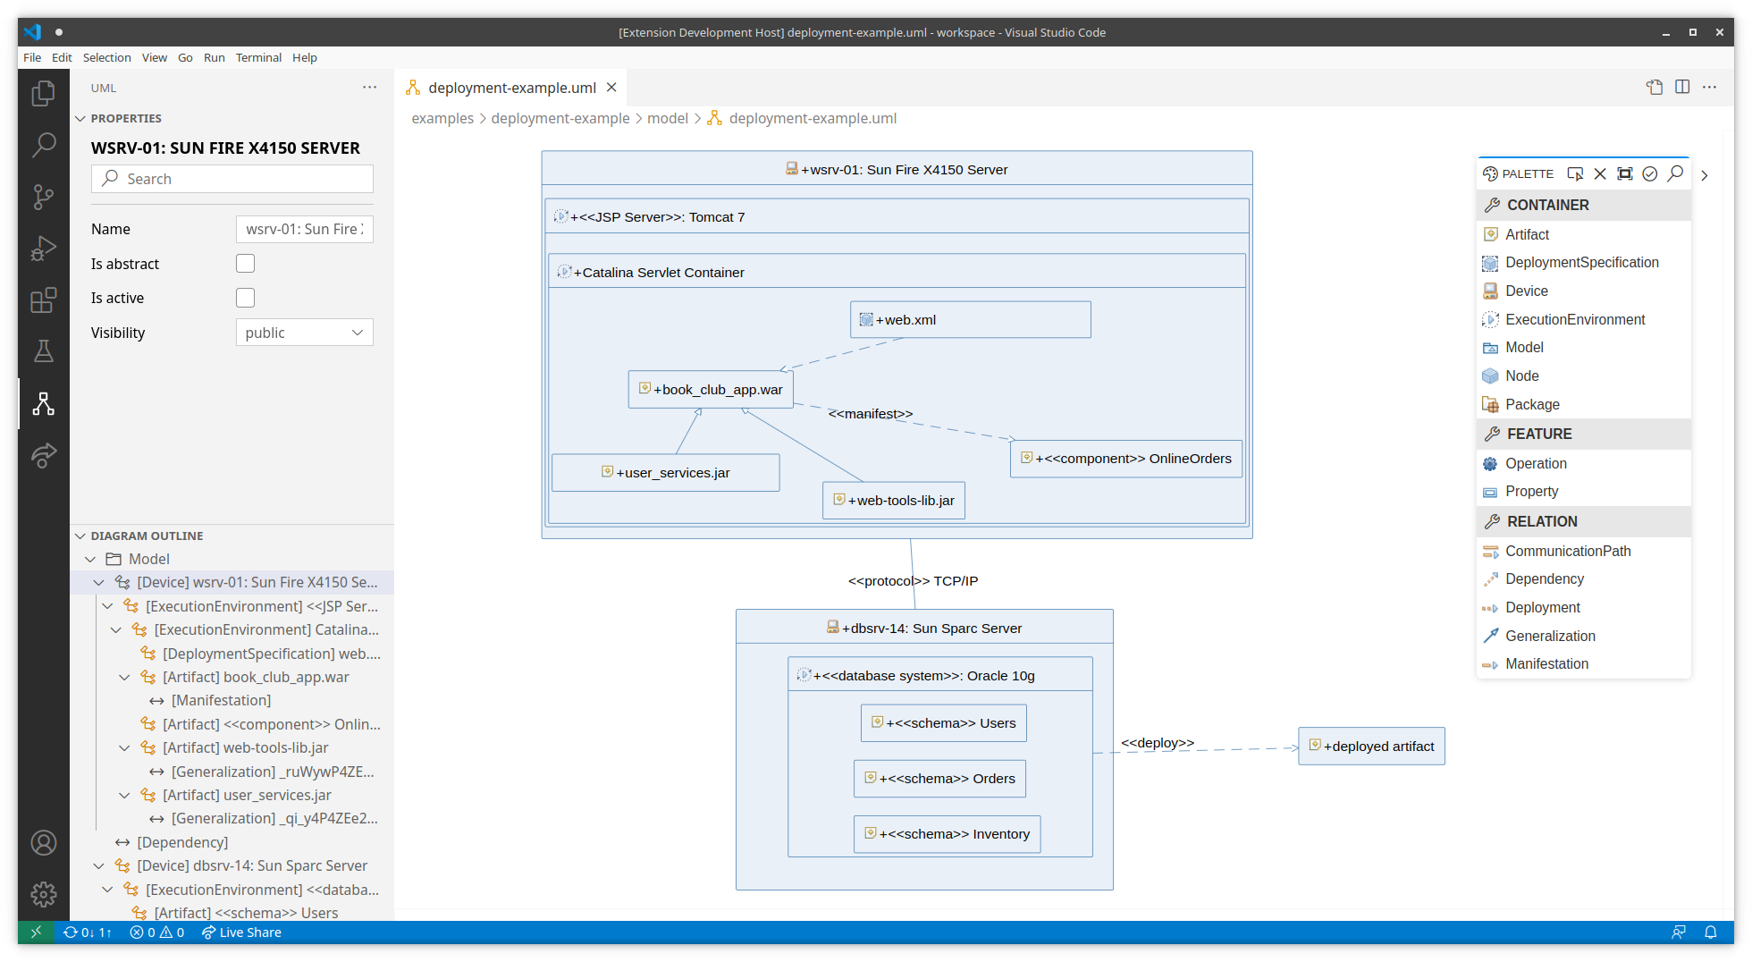This screenshot has height=962, width=1752.
Task: Open the Run and Debug view
Action: pyautogui.click(x=43, y=249)
